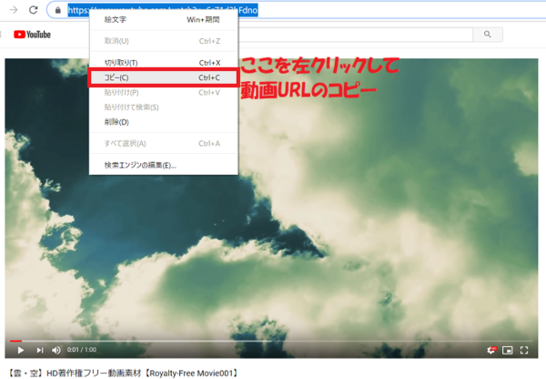
Task: Choose すべて選択(A) entry
Action: (x=164, y=143)
